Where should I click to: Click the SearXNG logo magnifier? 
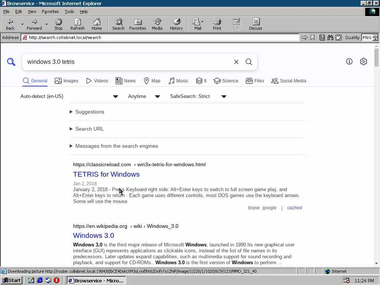point(11,62)
